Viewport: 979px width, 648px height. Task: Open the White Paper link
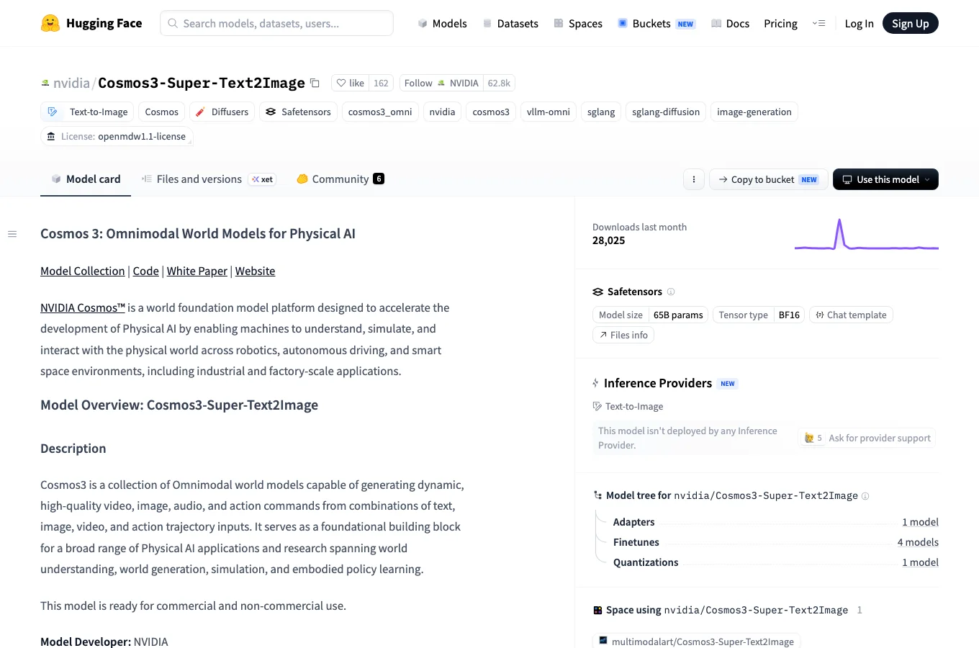197,271
